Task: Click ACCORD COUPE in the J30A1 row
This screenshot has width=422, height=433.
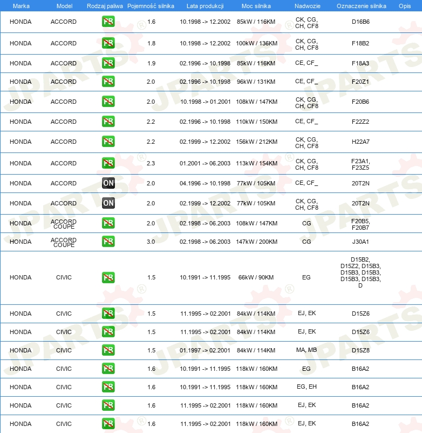Action: tap(64, 242)
